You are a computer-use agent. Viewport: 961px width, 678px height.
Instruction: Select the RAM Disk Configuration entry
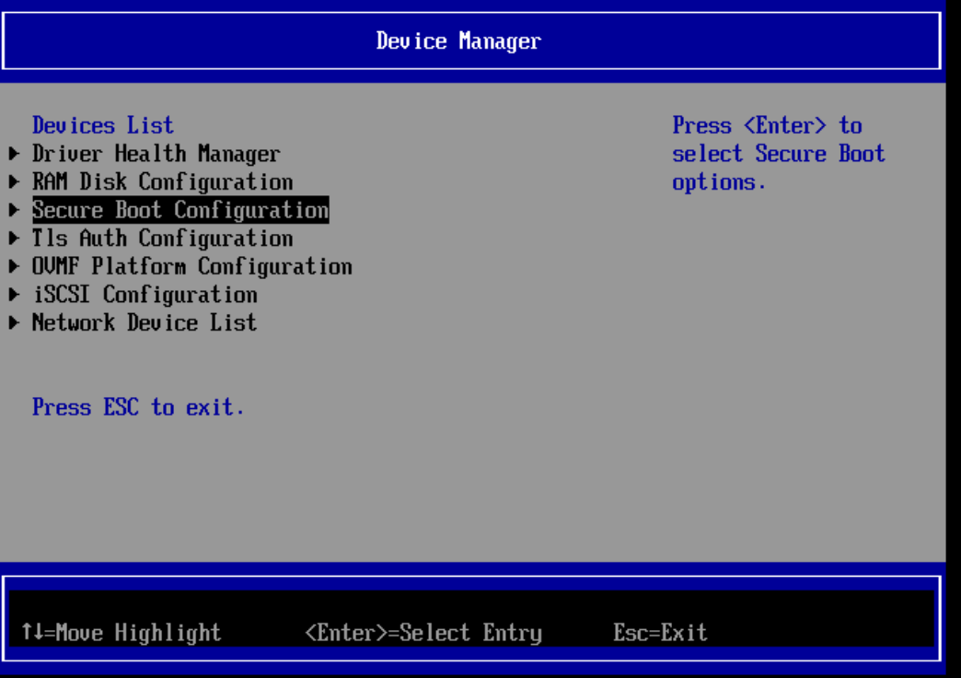pyautogui.click(x=162, y=182)
